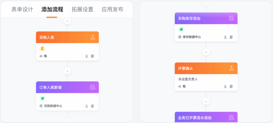Click the cut icon on 订单入库新增 node
Image resolution: width=273 pixels, height=123 pixels.
(86, 106)
